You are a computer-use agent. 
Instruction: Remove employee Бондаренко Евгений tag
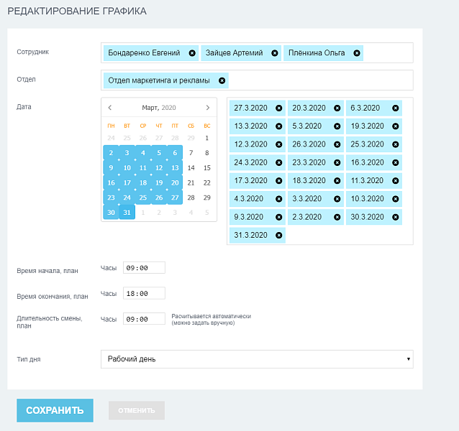point(192,53)
